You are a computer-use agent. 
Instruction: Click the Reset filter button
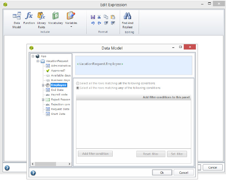pos(151,154)
